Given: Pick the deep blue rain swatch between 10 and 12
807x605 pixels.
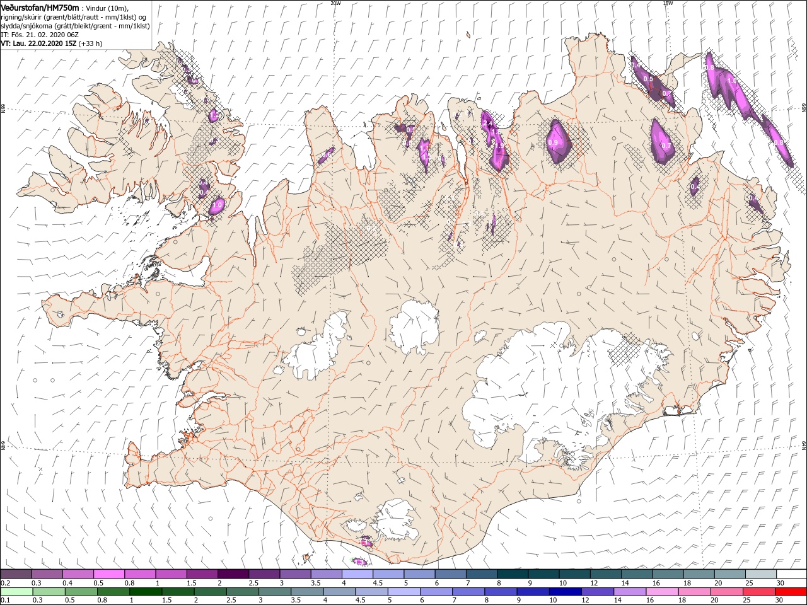Looking at the screenshot, I should coord(567,591).
